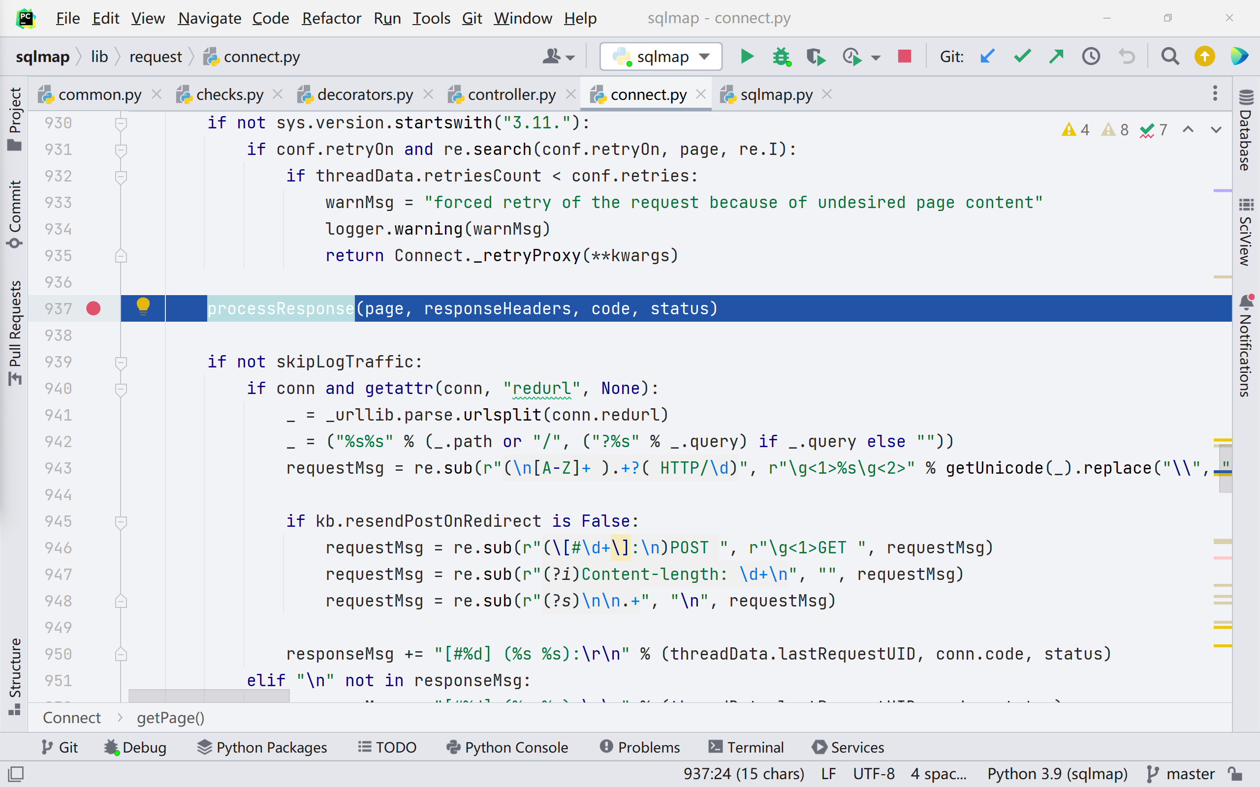This screenshot has width=1260, height=787.
Task: Collapse the fold at line 930
Action: [121, 124]
